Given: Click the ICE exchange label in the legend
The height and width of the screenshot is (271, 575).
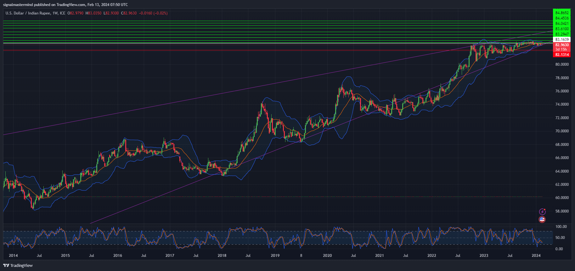Looking at the screenshot, I should click(x=62, y=13).
